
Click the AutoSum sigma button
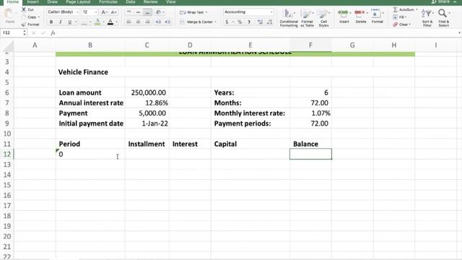405,9
